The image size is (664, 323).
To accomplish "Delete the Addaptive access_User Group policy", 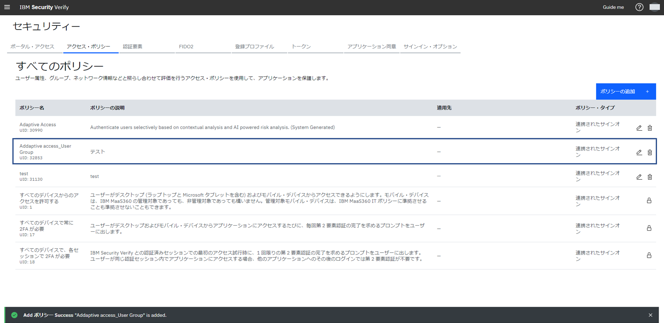I will click(x=650, y=152).
